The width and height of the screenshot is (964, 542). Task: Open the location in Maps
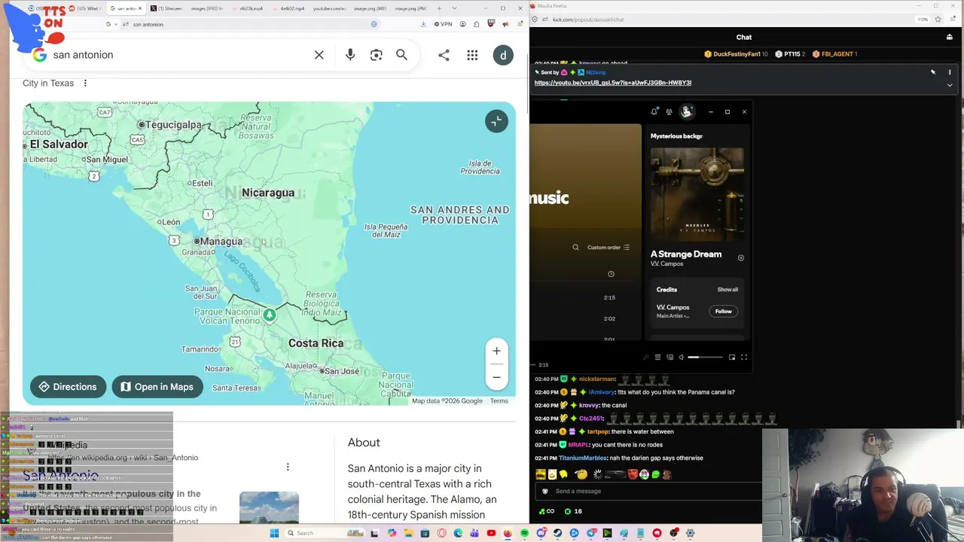157,387
